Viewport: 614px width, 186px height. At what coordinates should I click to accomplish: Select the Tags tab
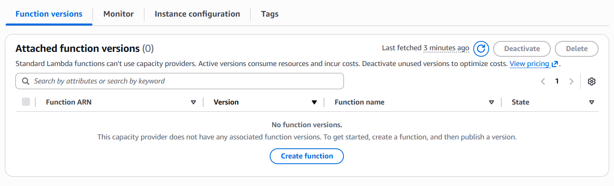[270, 14]
